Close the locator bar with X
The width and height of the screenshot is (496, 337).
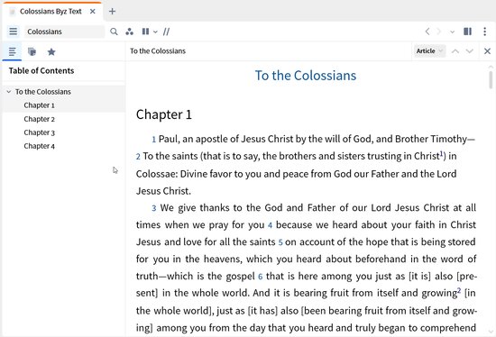point(487,51)
